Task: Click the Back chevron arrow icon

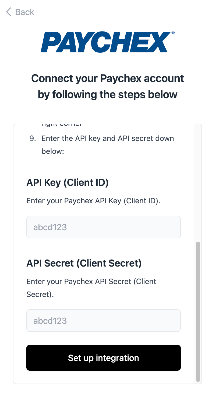Action: click(9, 12)
